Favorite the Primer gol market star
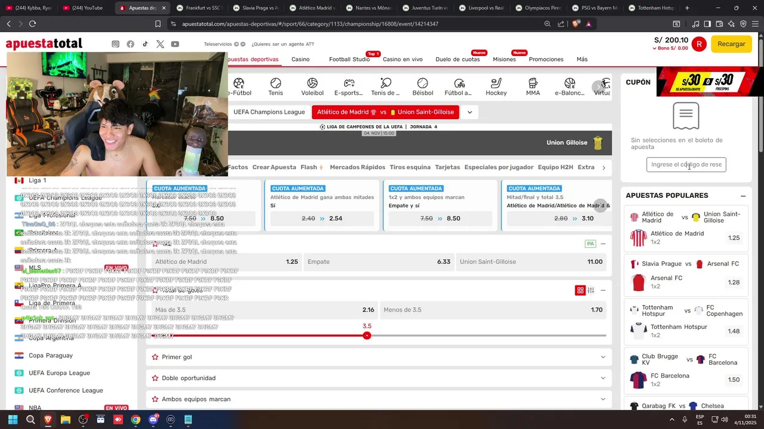Screen dimensions: 764x429 (155, 357)
